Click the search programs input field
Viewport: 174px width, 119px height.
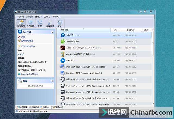[x=36, y=86]
